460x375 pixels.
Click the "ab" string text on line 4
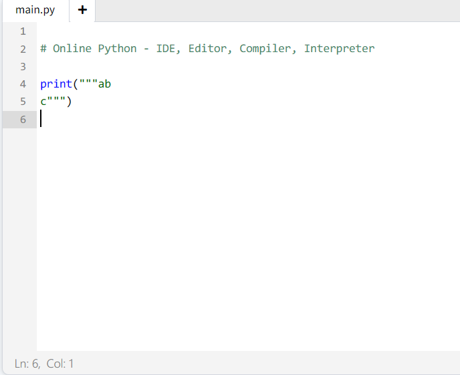104,84
